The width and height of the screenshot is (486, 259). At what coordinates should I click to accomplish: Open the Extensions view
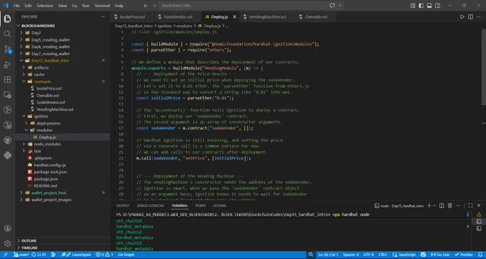[x=7, y=79]
